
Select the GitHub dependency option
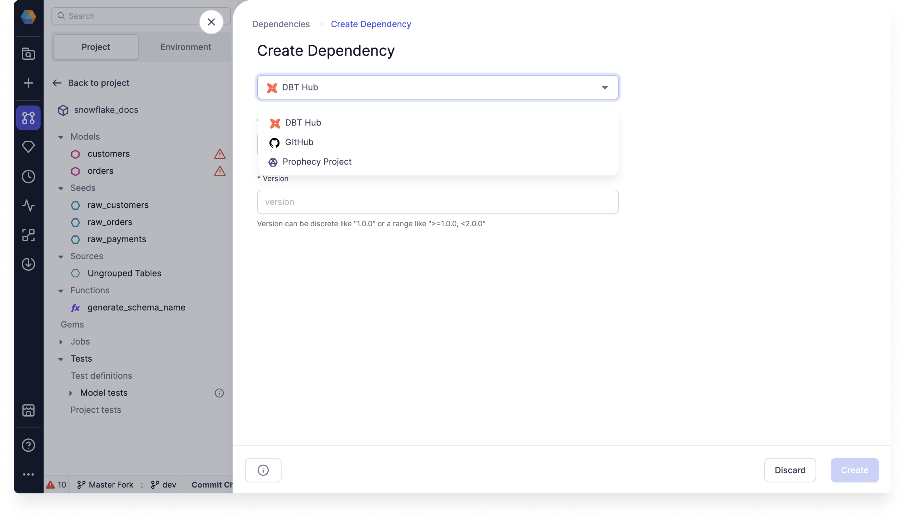(299, 142)
